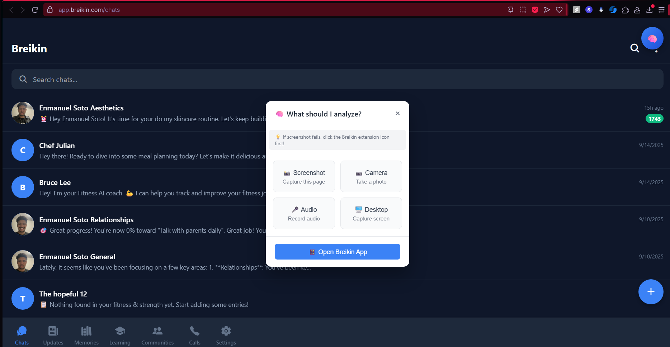Open the Communities section
Image resolution: width=670 pixels, height=347 pixels.
coord(157,335)
